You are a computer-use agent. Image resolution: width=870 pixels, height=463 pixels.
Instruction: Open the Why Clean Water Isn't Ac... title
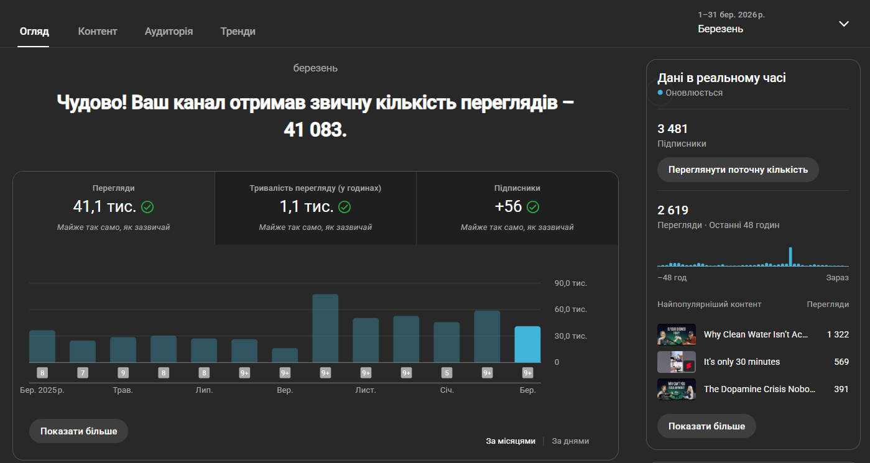point(756,334)
